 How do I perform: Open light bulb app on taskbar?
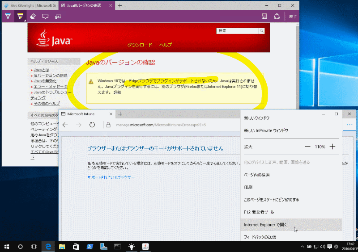point(132,247)
